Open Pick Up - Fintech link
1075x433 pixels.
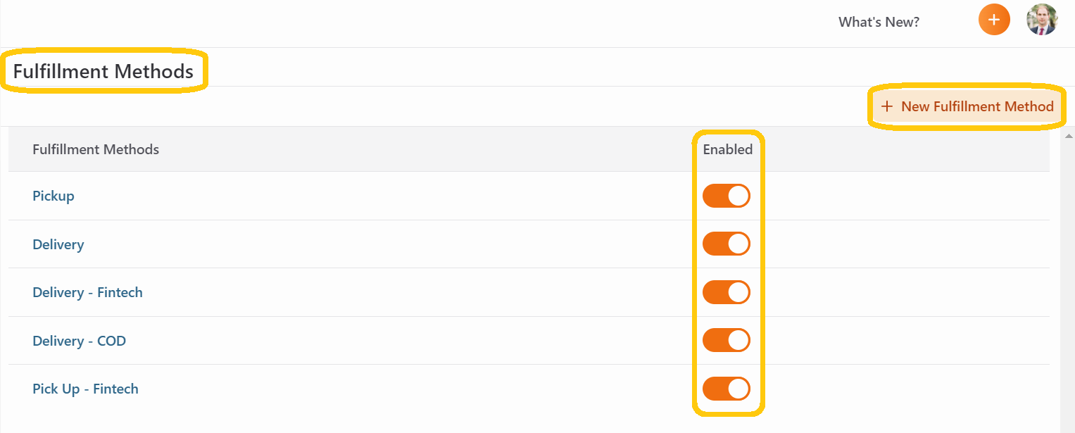click(x=86, y=389)
